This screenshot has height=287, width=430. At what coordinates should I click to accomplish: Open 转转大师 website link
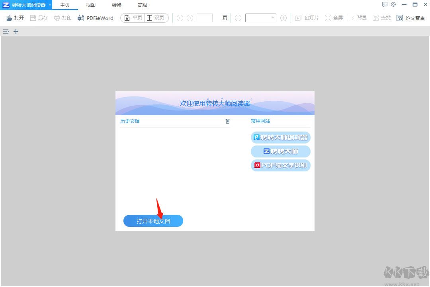pyautogui.click(x=281, y=151)
